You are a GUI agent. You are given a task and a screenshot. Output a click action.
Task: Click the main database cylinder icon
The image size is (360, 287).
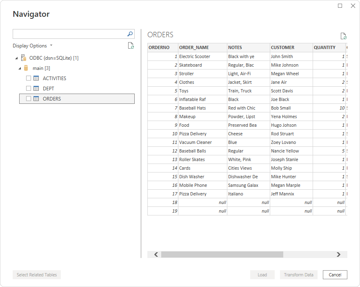coord(26,68)
